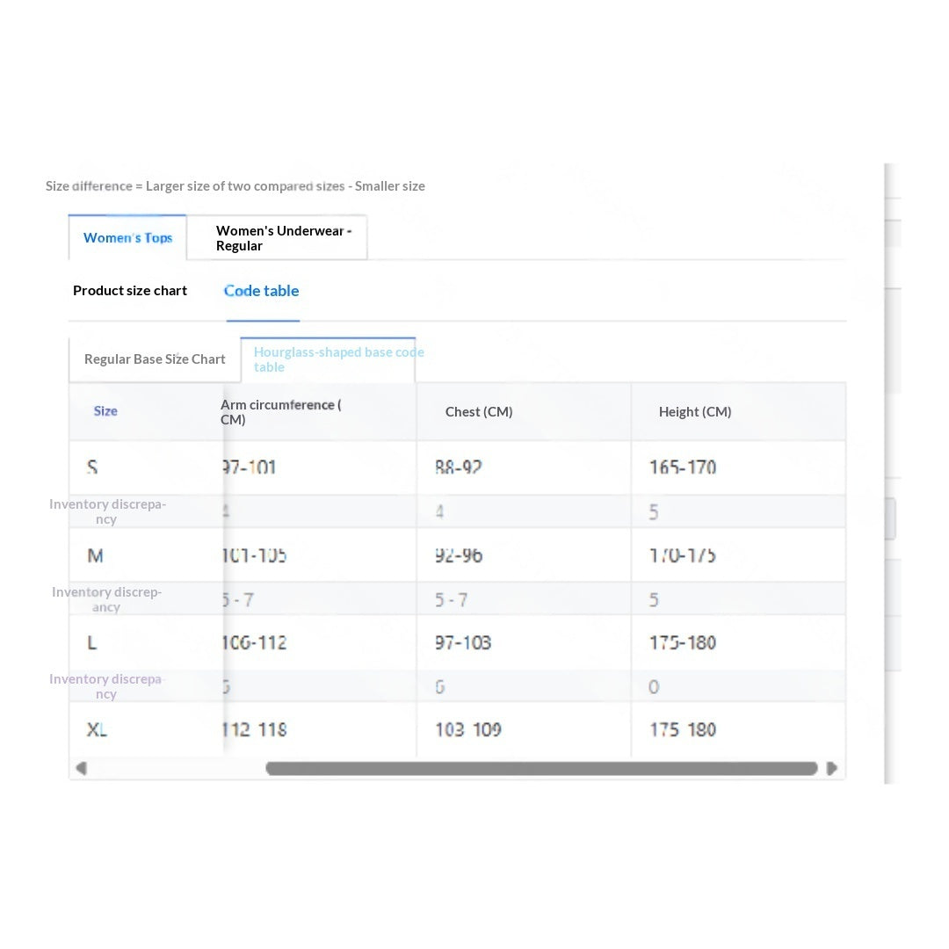Click the Chest (CM) column header
Image resolution: width=949 pixels, height=949 pixels.
pos(479,411)
